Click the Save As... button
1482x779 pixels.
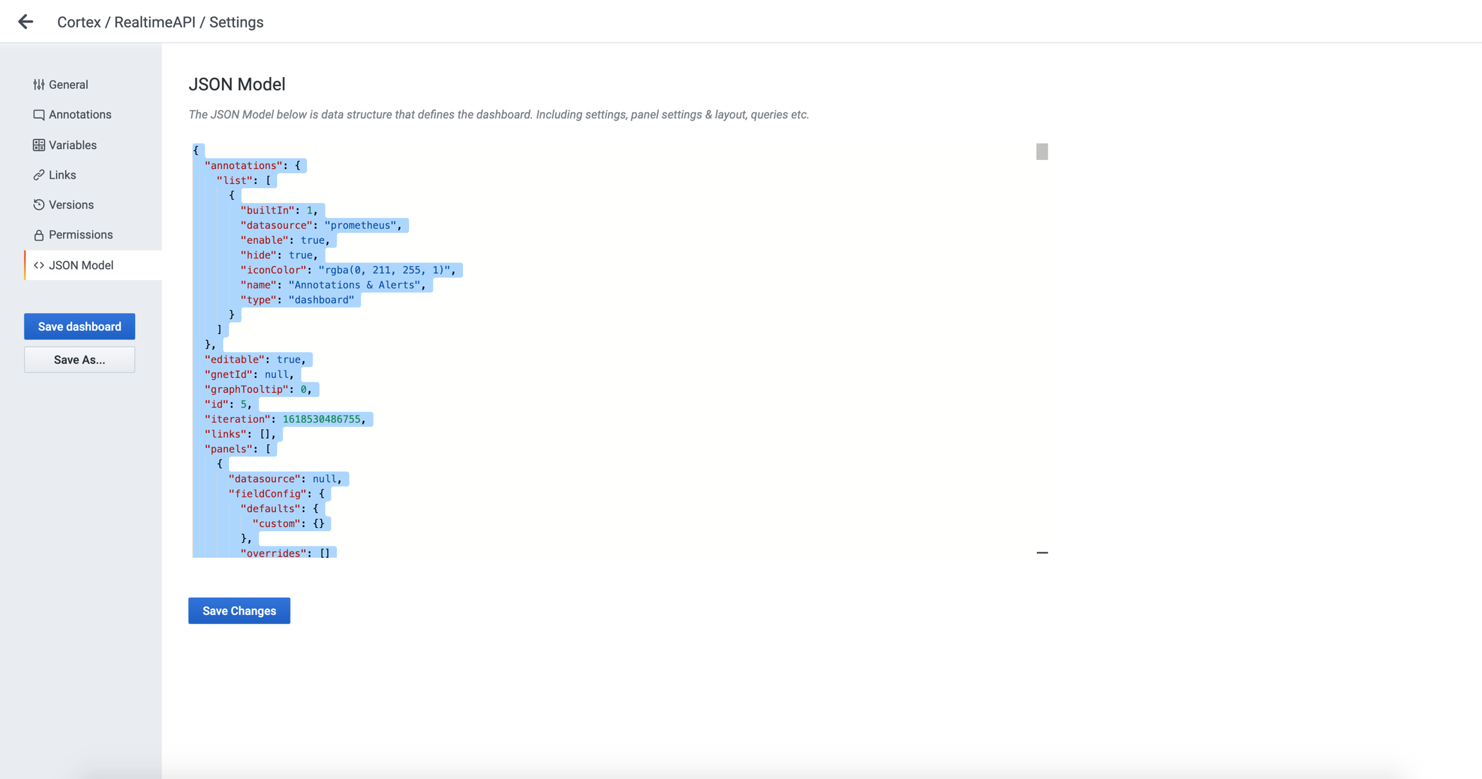79,360
